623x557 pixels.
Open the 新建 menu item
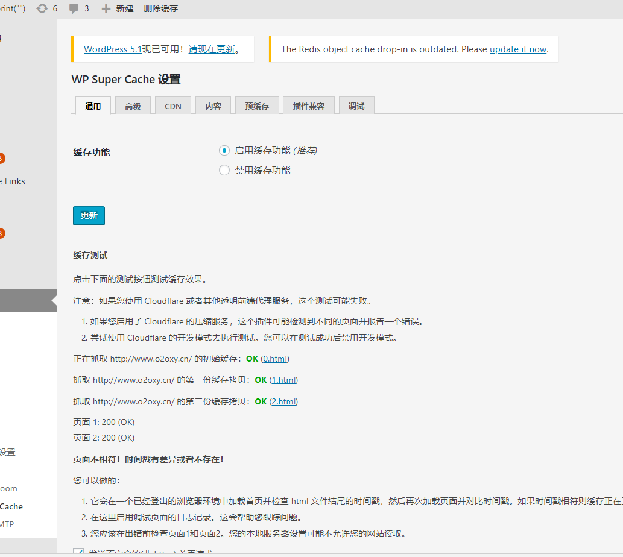click(x=125, y=8)
